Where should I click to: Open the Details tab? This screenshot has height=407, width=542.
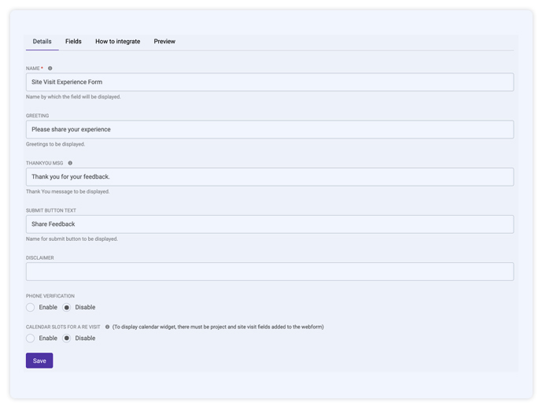[x=42, y=42]
